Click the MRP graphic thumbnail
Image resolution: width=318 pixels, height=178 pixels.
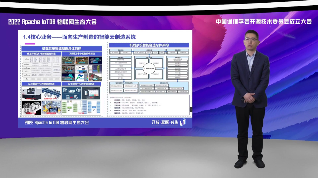(71, 93)
